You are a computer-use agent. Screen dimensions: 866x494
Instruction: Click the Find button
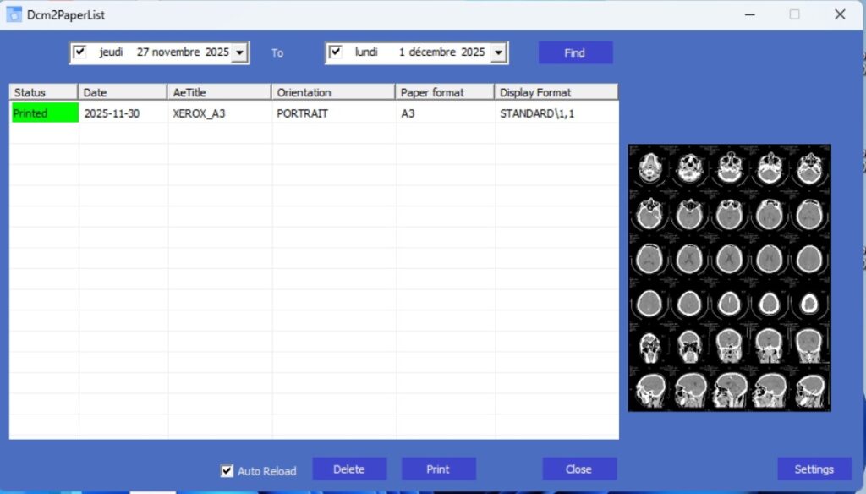(575, 52)
